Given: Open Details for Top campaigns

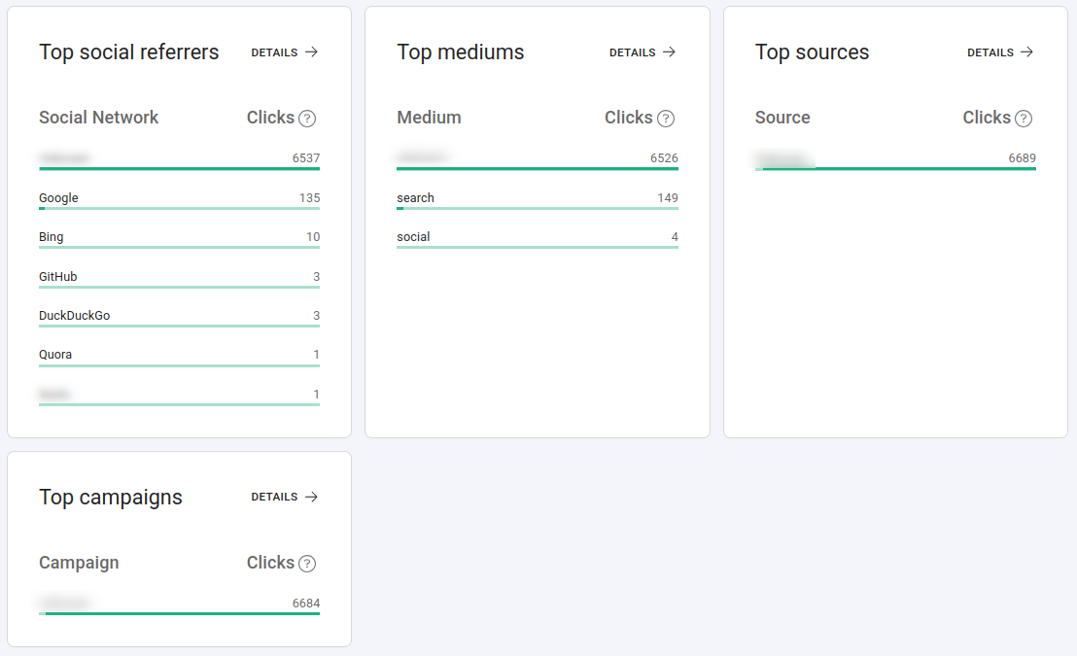Looking at the screenshot, I should click(275, 497).
